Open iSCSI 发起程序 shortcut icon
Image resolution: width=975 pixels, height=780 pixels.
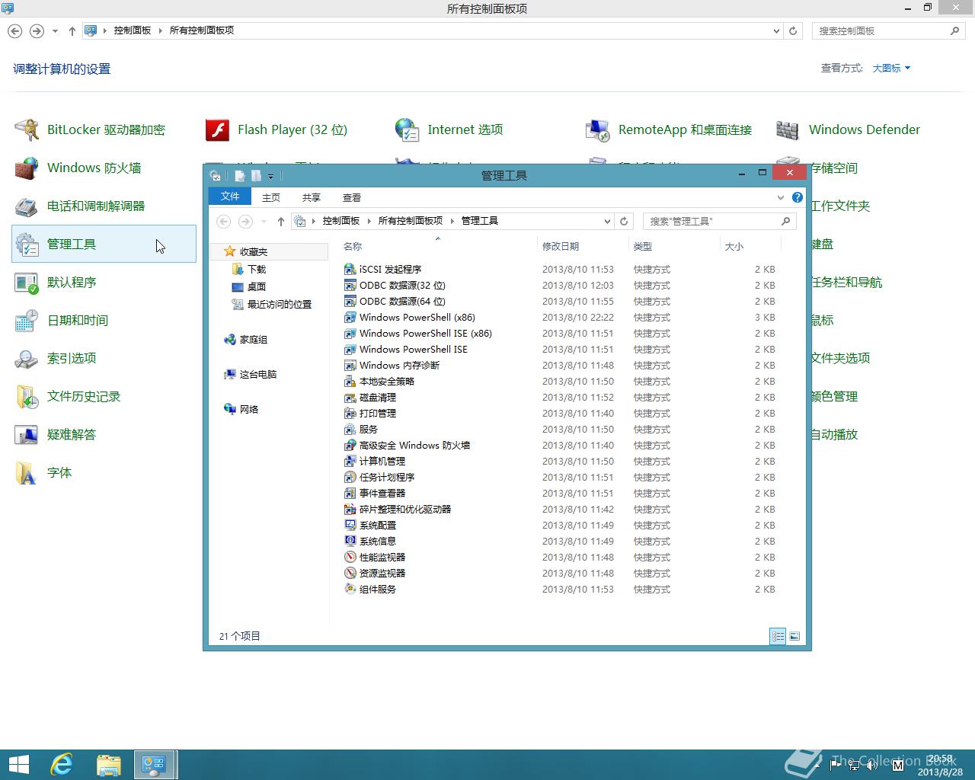pos(350,269)
